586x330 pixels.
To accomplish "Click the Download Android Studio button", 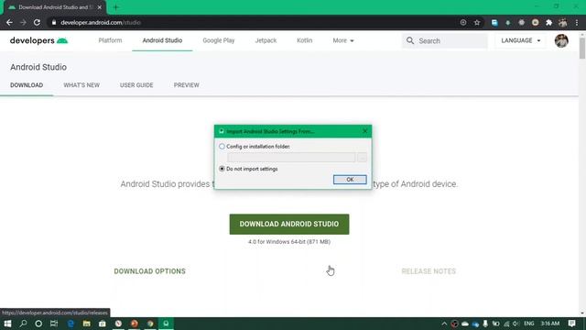I will (x=289, y=224).
